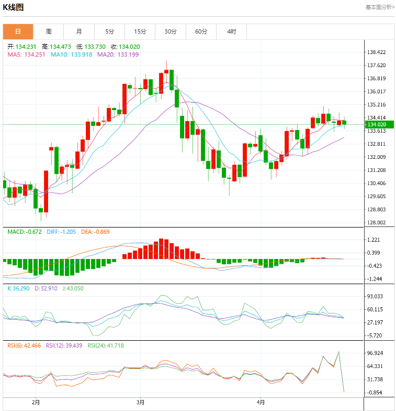Switch to the 月 monthly tab

(79, 31)
